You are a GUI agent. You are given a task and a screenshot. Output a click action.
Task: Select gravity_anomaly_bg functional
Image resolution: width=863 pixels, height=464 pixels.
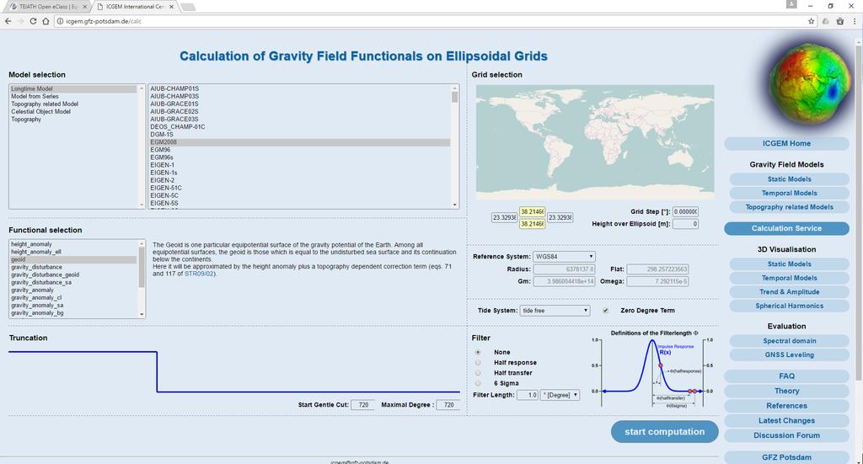pos(73,312)
